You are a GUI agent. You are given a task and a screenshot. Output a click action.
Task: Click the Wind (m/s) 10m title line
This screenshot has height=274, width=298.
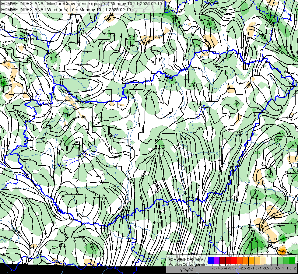point(66,9)
